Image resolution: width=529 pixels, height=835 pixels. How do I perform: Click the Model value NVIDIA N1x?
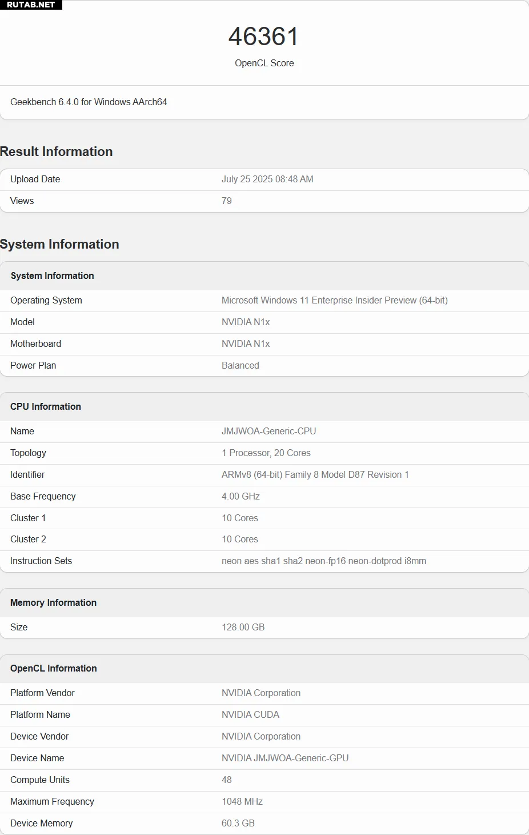[x=246, y=322]
